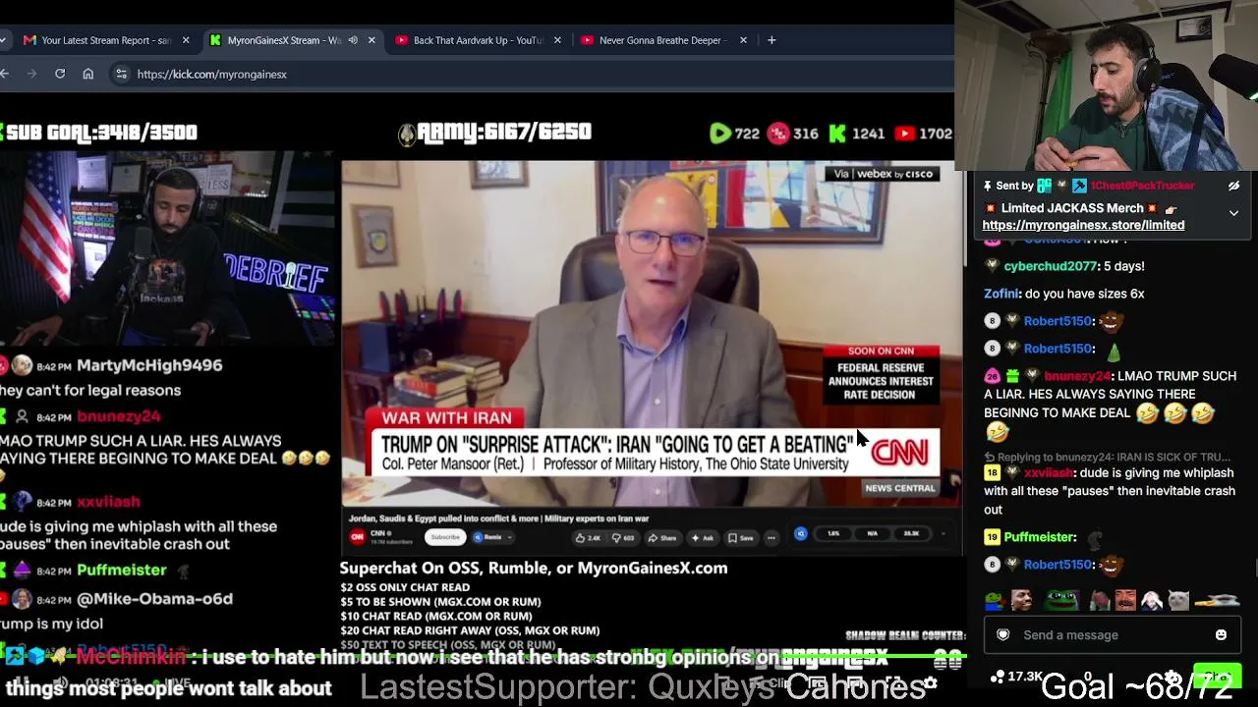1258x707 pixels.
Task: Open the emoji picker in chat input
Action: 1221,635
